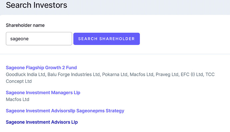Open Sageone Flagship Growth 2 Fund link
This screenshot has width=230, height=132.
tap(41, 67)
